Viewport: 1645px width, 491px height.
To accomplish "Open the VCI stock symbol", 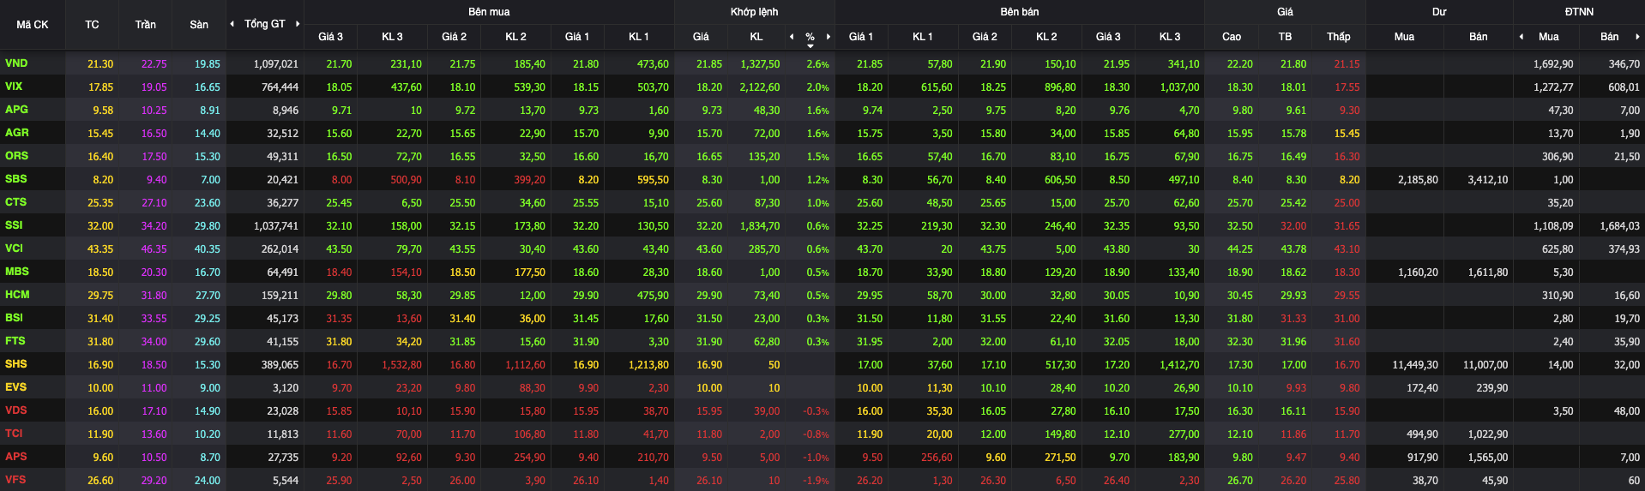I will (x=14, y=248).
